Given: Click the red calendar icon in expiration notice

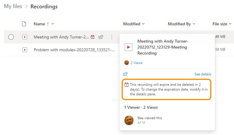Looking at the screenshot, I should (126, 85).
